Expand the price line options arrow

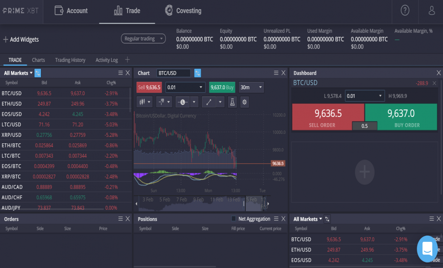pos(195,102)
